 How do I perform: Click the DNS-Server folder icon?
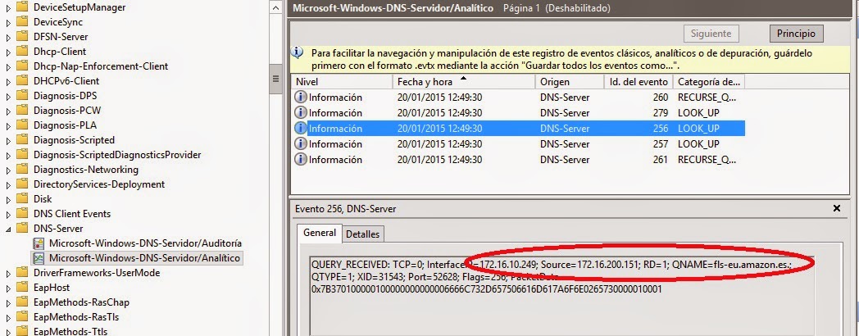tap(23, 229)
